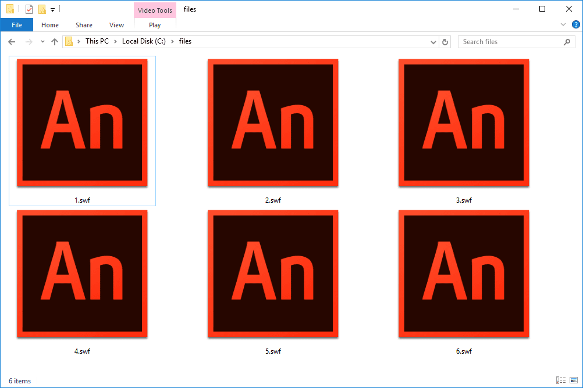
Task: Navigate to This PC in breadcrumb
Action: tap(97, 41)
